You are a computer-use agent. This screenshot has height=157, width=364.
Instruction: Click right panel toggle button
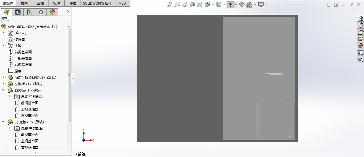336,5
